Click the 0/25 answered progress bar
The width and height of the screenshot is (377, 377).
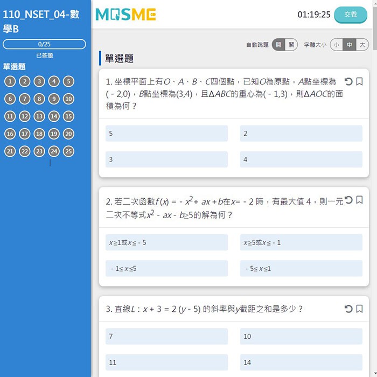tap(44, 44)
